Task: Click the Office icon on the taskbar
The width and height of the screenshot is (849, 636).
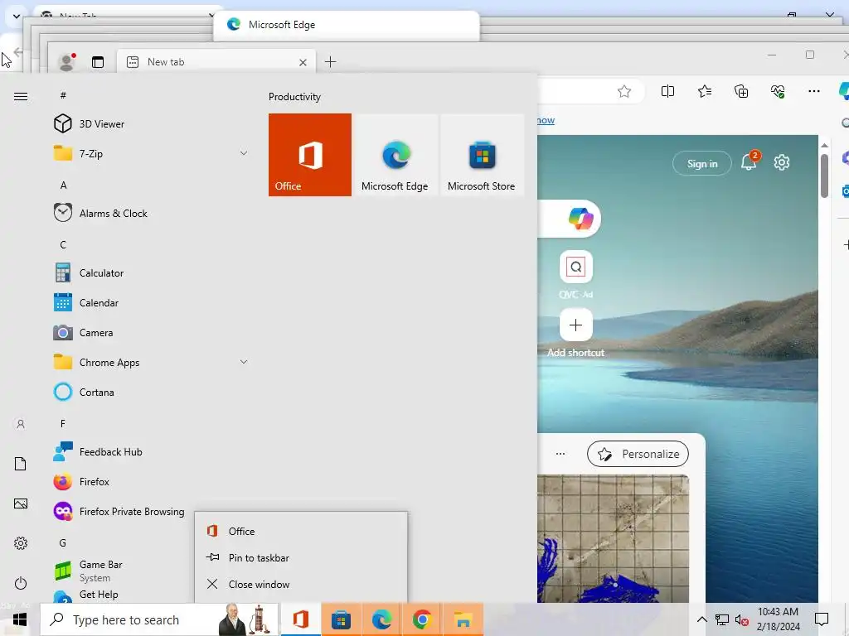Action: pos(300,619)
